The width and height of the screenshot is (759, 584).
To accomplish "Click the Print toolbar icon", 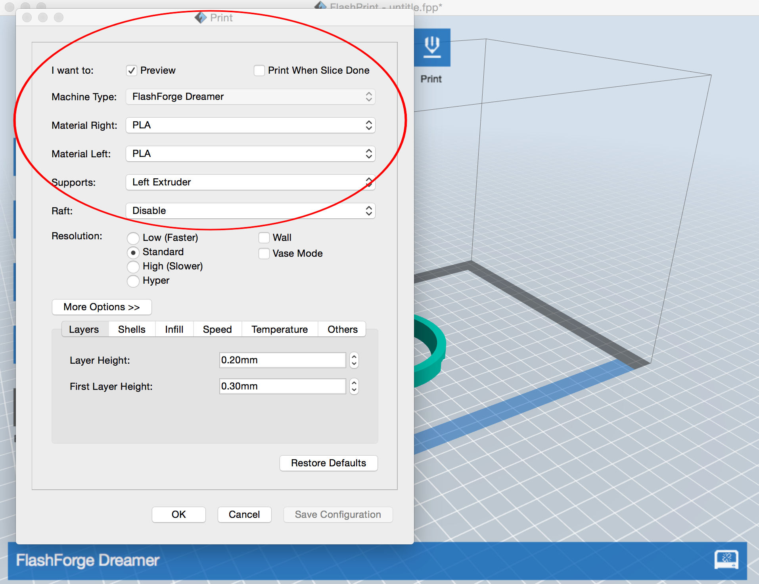I will 432,48.
